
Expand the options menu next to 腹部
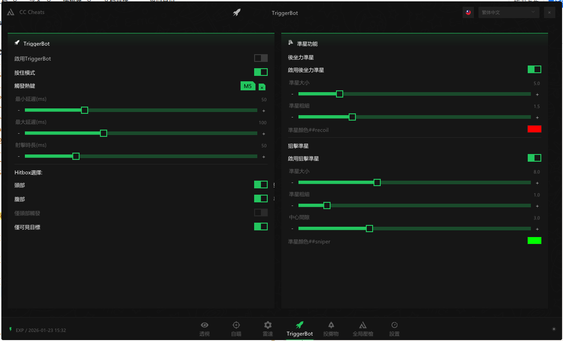tap(274, 199)
